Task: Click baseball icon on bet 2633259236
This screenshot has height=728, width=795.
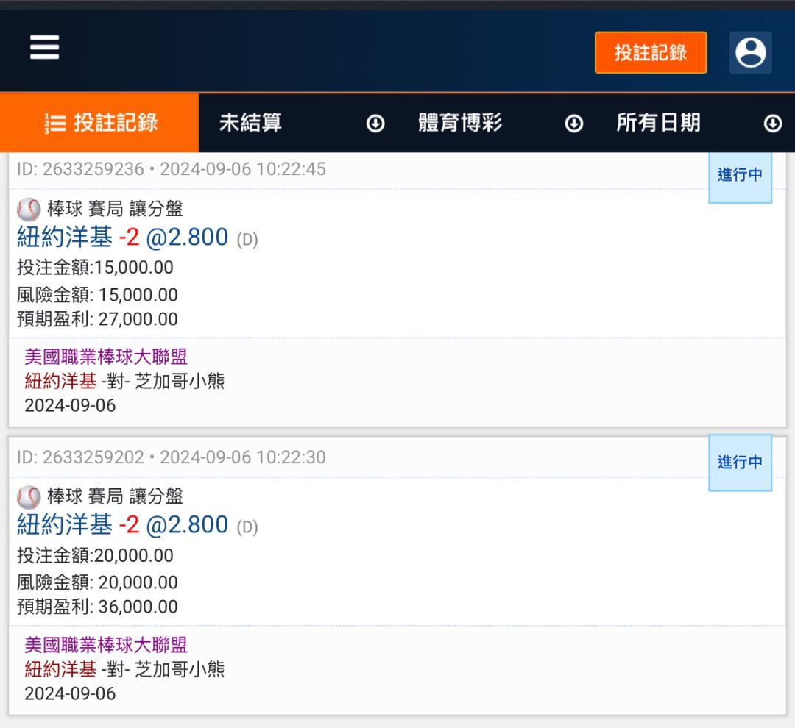Action: click(x=29, y=210)
